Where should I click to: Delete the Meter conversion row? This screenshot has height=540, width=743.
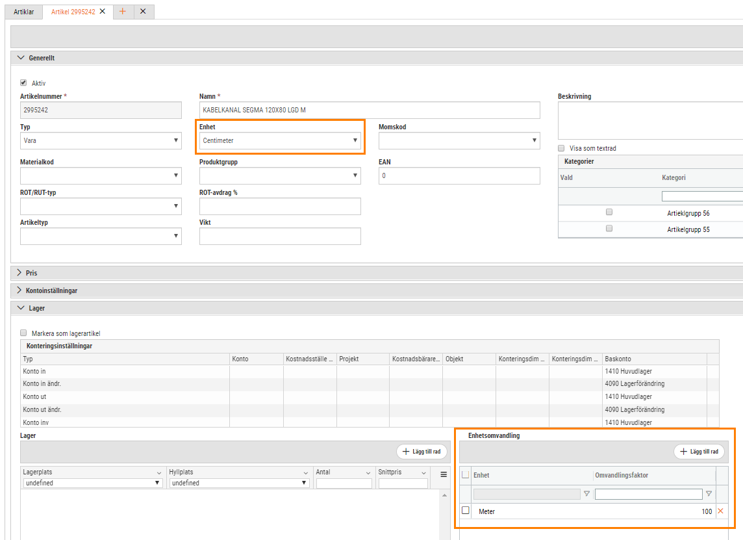pos(721,511)
